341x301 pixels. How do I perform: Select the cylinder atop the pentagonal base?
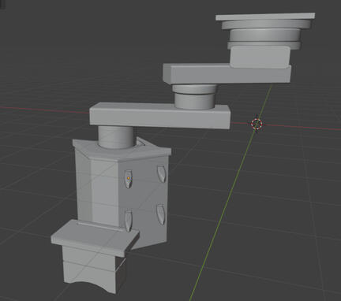116,137
